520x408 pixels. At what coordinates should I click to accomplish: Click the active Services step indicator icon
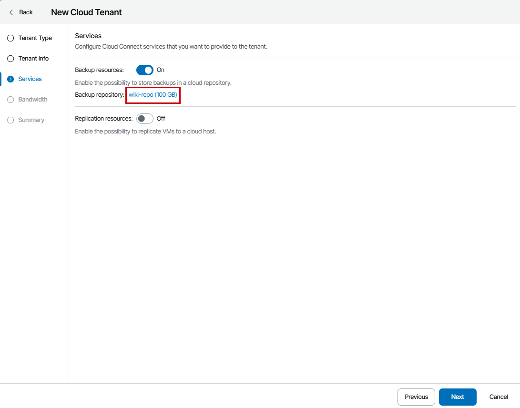click(10, 79)
